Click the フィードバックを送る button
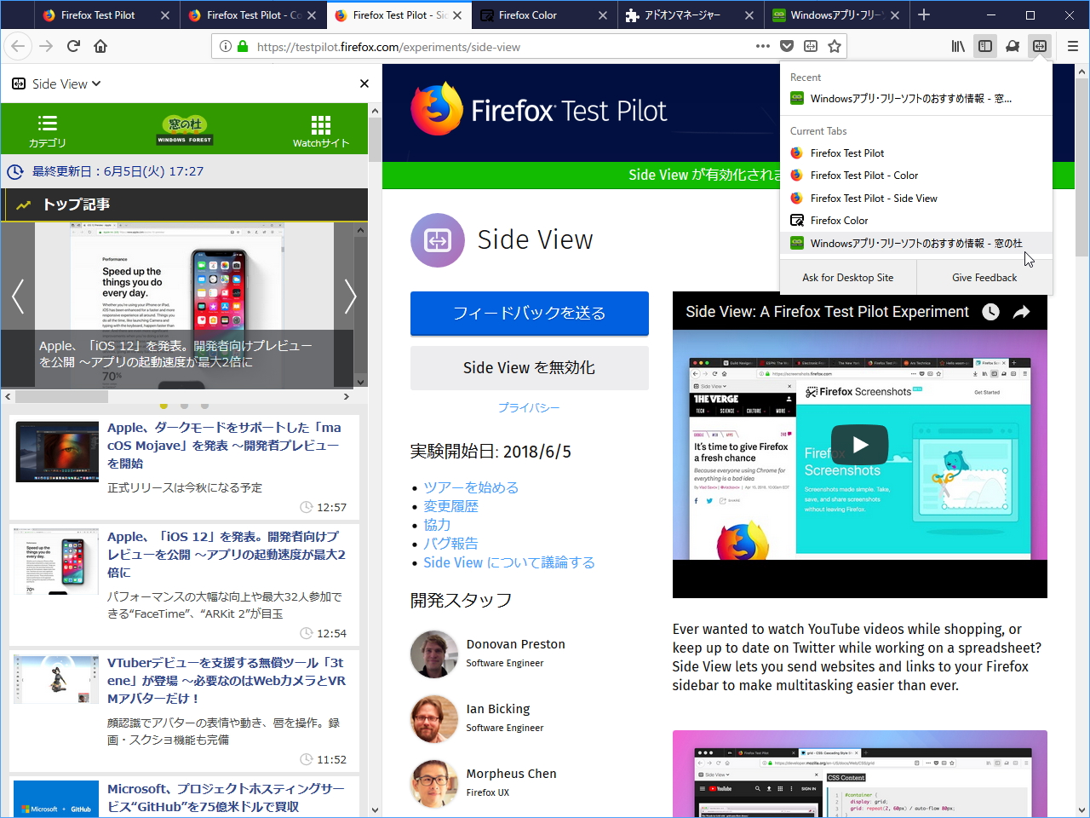 point(529,314)
